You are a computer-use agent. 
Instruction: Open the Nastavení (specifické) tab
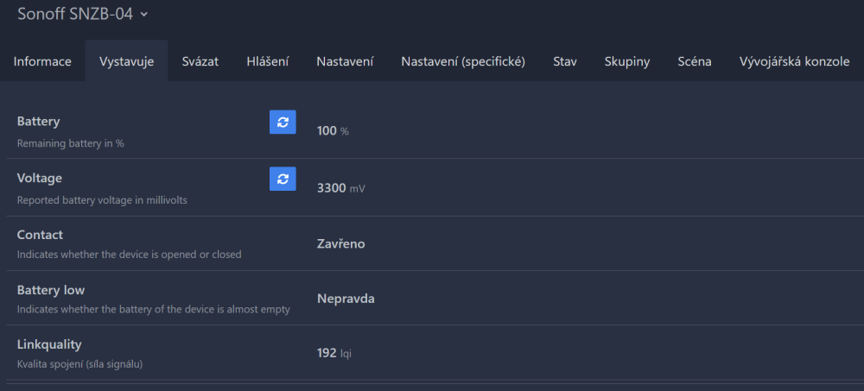(463, 61)
